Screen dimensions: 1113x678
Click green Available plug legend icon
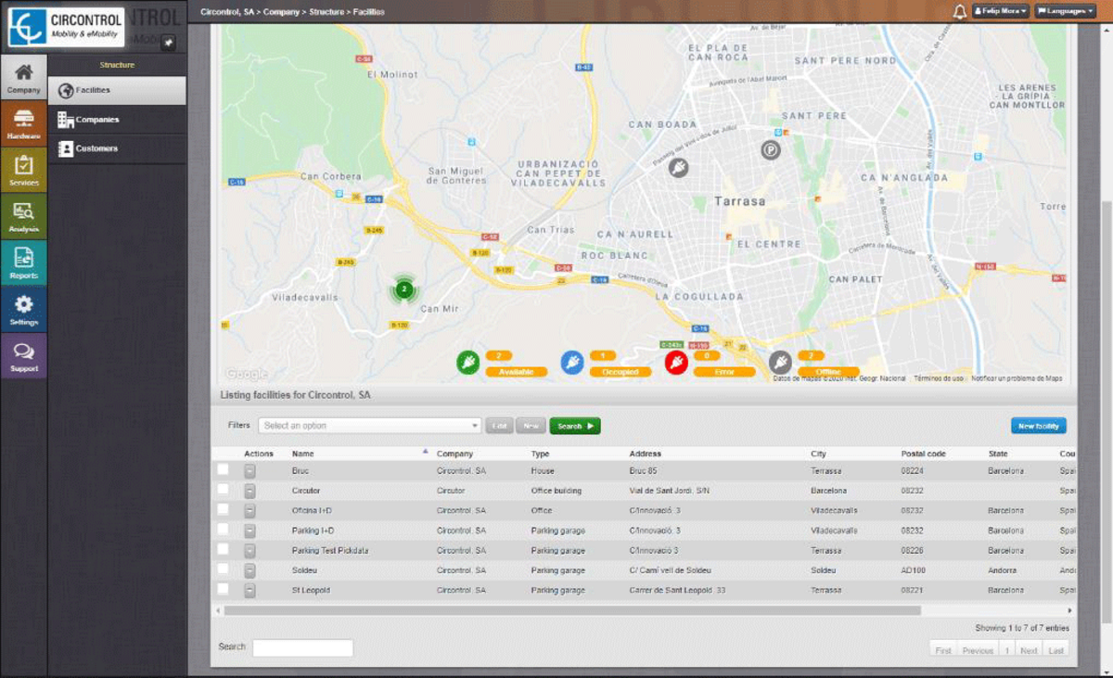click(x=468, y=363)
